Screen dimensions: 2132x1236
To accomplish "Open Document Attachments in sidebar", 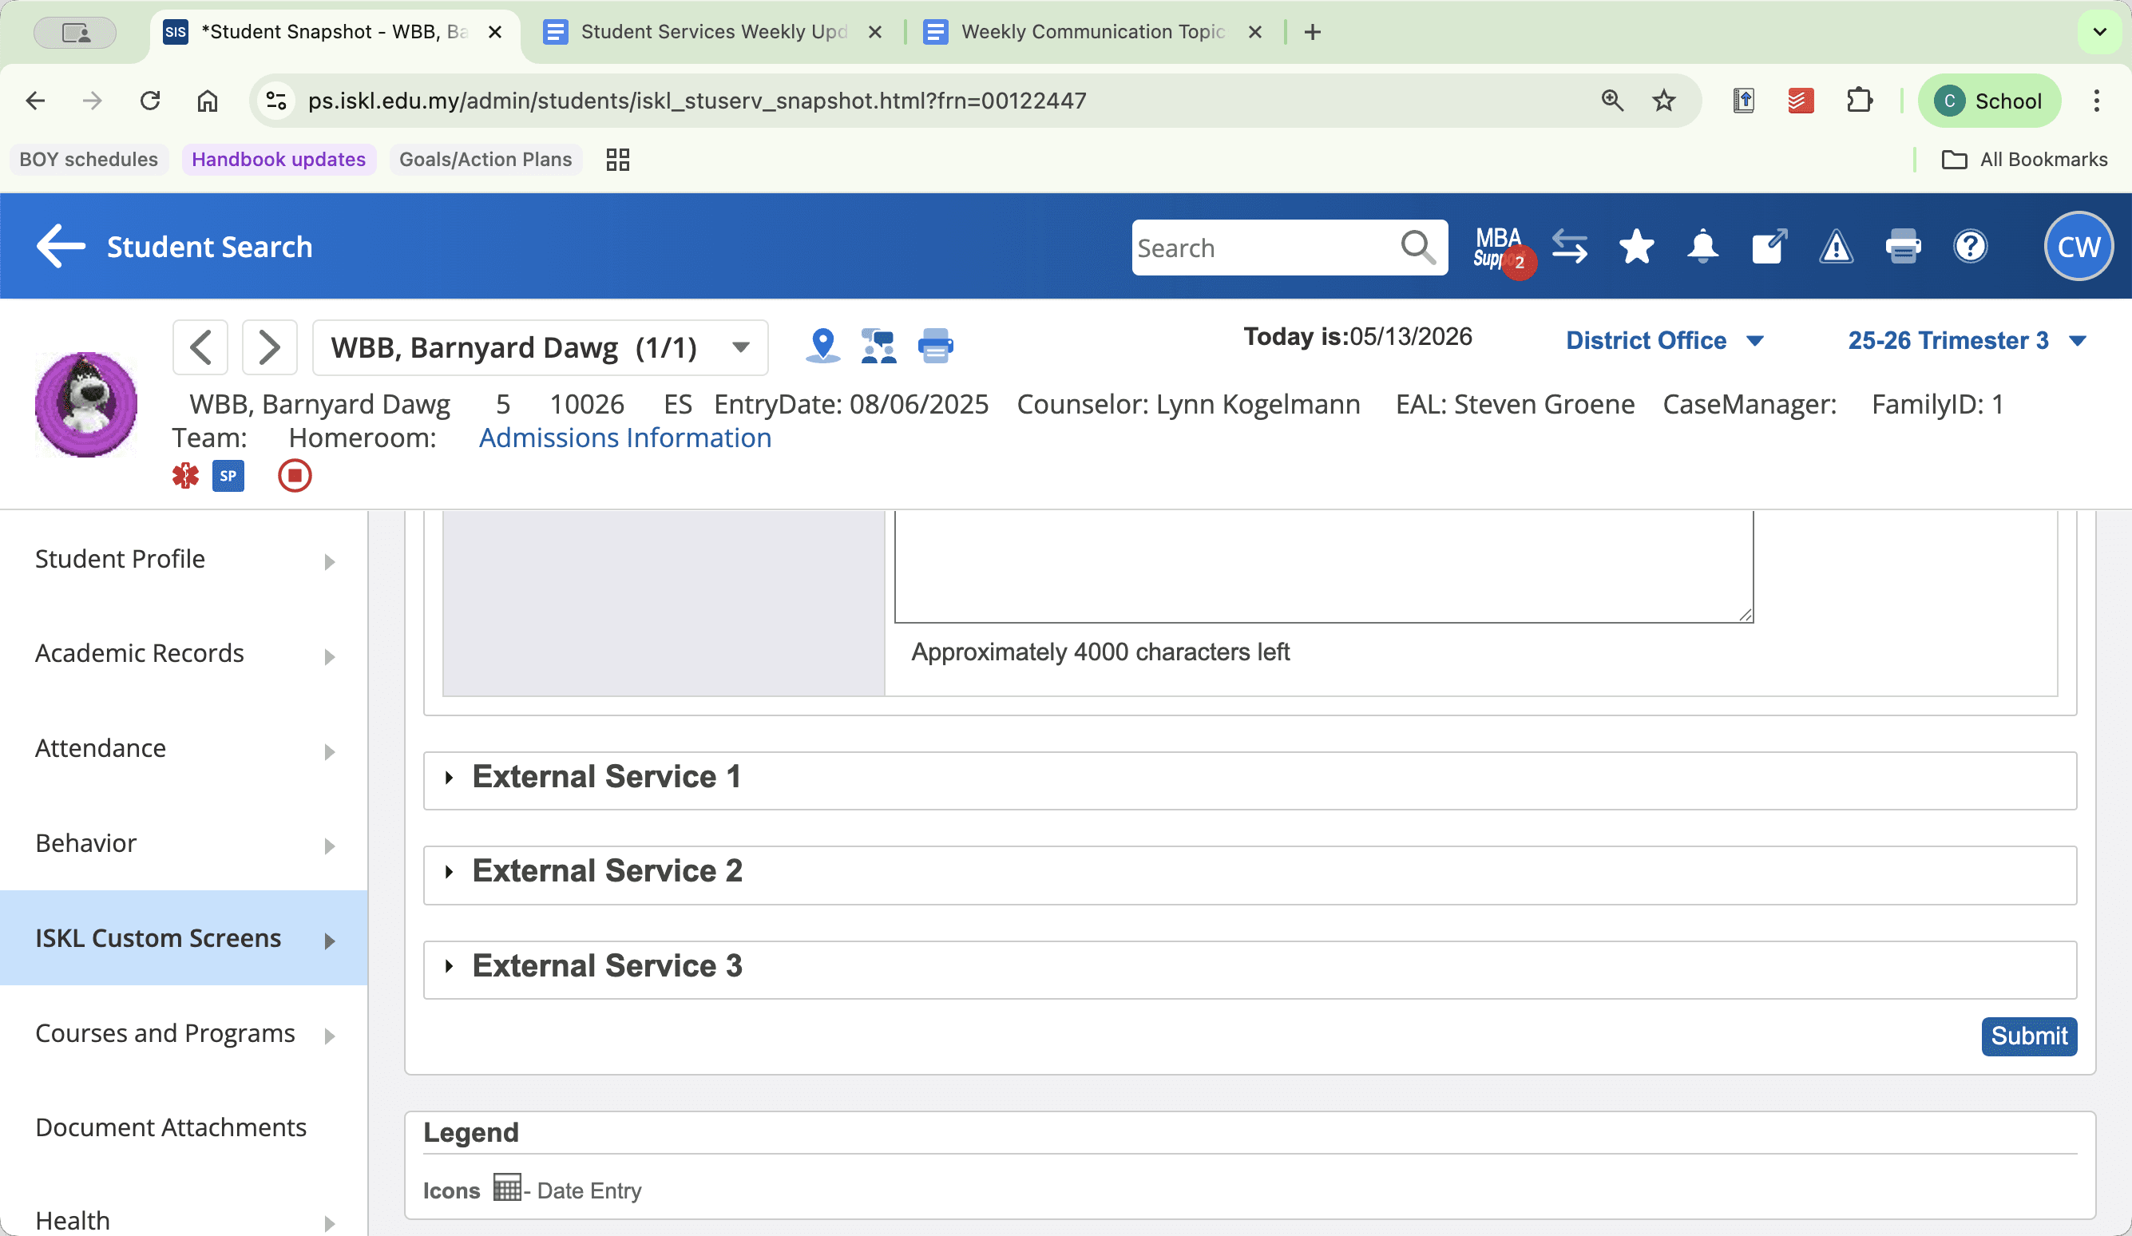I will [184, 1127].
